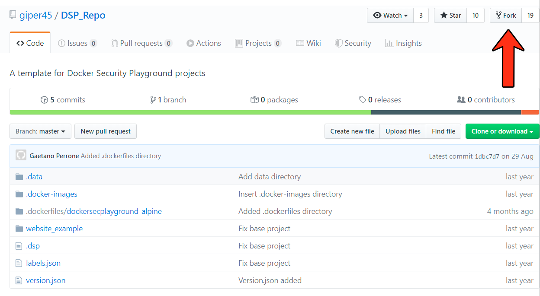Click the orange language bar segment
This screenshot has width=540, height=296.
tap(530, 112)
